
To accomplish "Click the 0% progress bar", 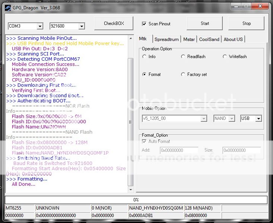I will click(136, 200).
